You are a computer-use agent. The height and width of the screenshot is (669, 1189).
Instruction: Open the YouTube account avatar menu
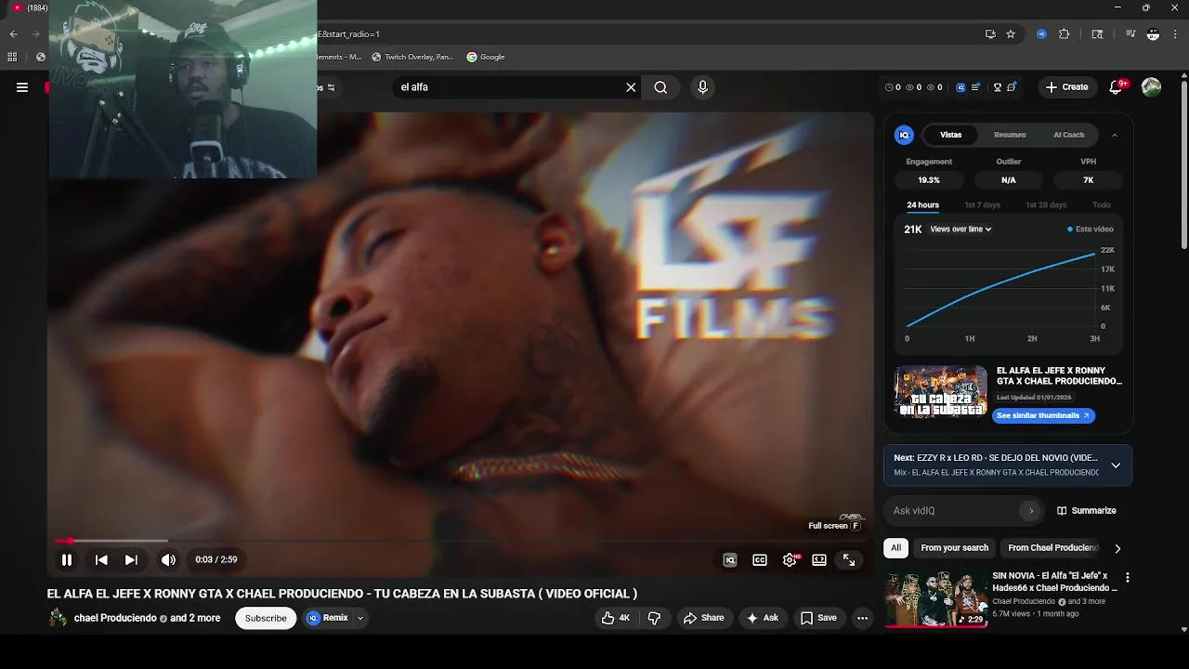(1151, 87)
